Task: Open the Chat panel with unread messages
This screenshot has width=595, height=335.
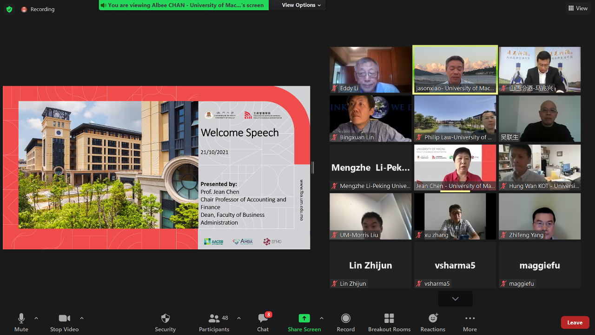Action: (263, 322)
